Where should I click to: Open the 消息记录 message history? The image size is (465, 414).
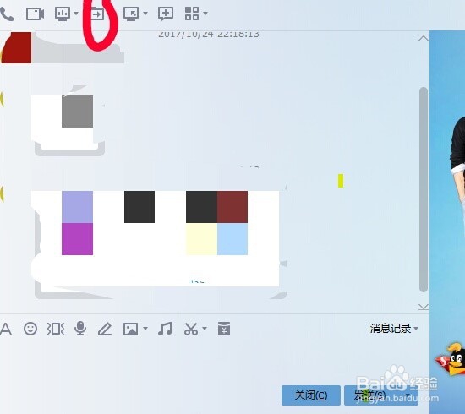tap(390, 329)
